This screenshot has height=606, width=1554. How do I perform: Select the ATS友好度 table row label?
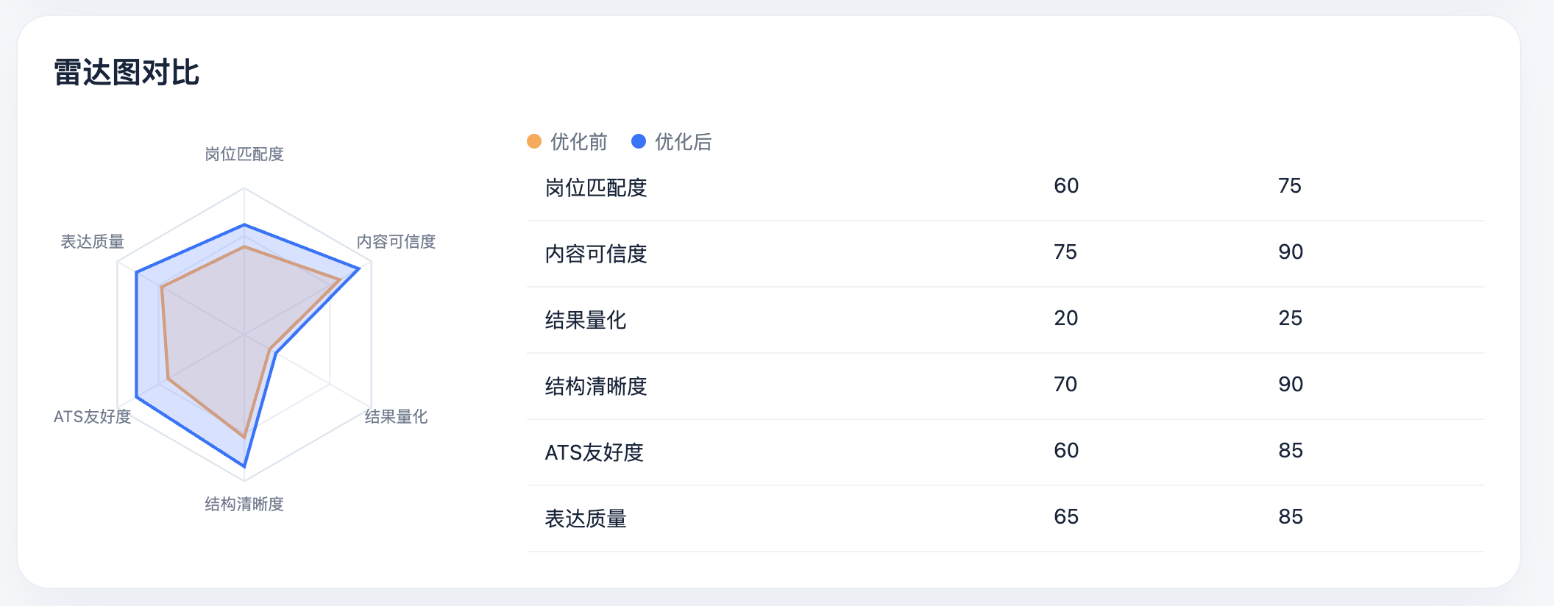595,452
